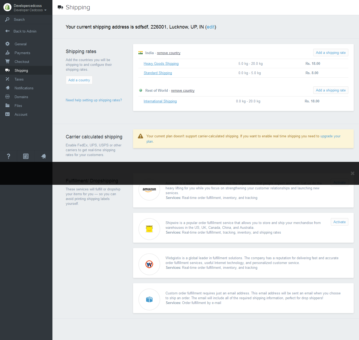Go to Taxes settings

tap(19, 79)
